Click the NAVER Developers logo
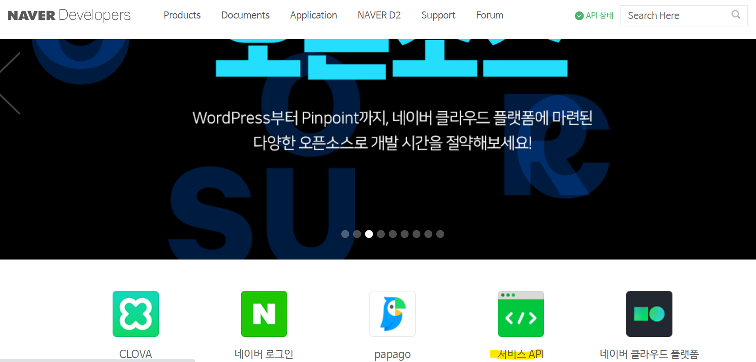This screenshot has height=362, width=756. (x=69, y=15)
